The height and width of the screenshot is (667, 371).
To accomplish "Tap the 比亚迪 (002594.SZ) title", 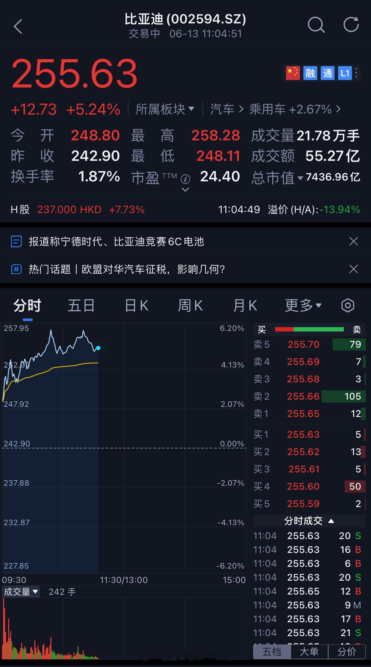I will click(x=185, y=19).
